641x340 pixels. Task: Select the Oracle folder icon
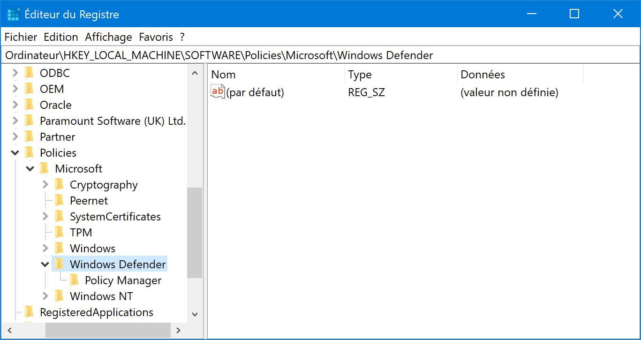[x=30, y=105]
